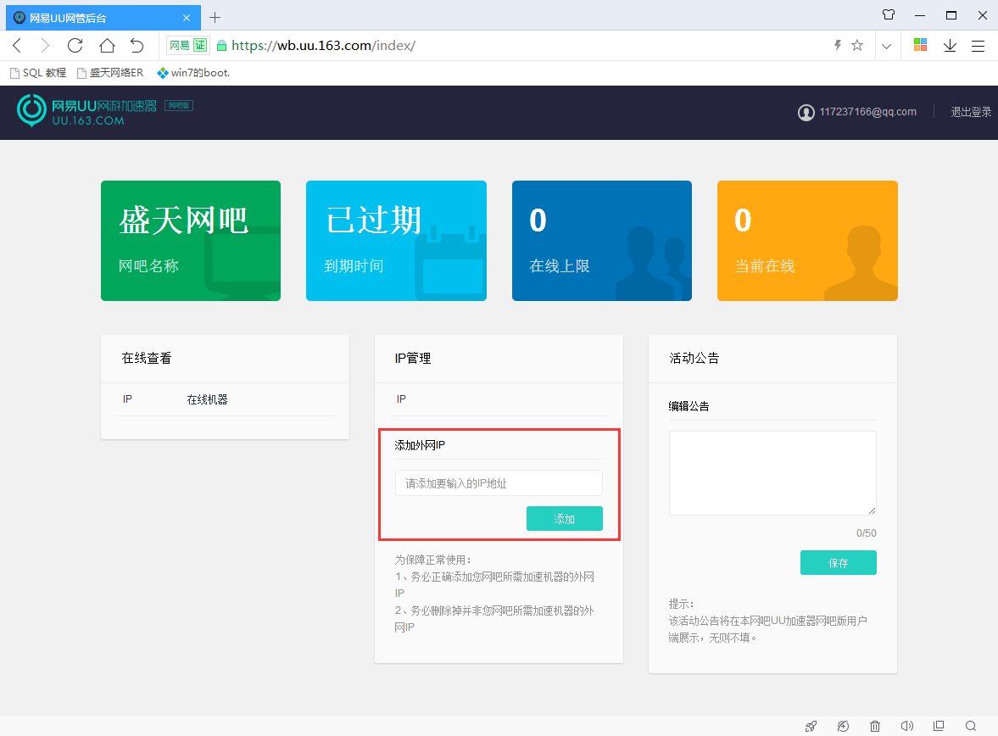Reload the page with refresh icon

75,46
